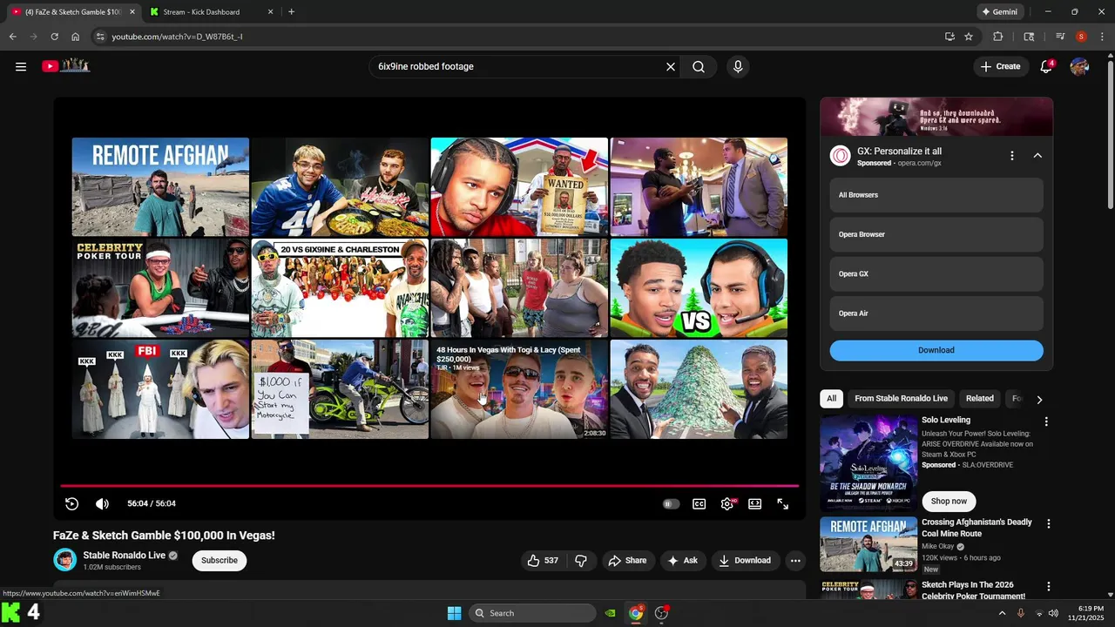
Task: Like the video with thumbs up
Action: coord(543,560)
